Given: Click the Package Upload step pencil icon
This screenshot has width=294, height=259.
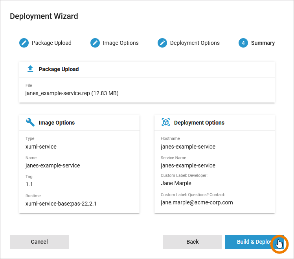Looking at the screenshot, I should 24,43.
